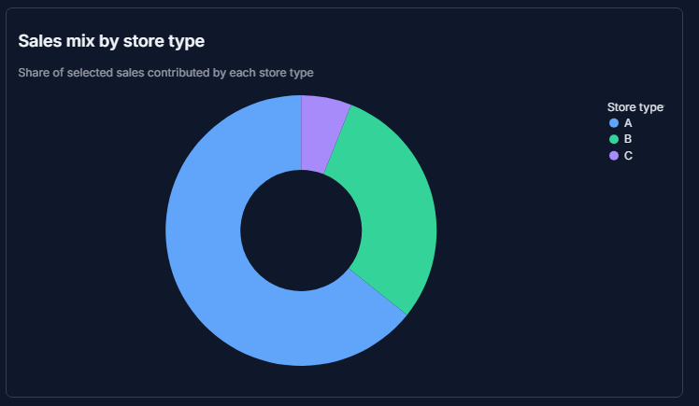
Task: Click the words store type in the heading
Action: coord(164,41)
